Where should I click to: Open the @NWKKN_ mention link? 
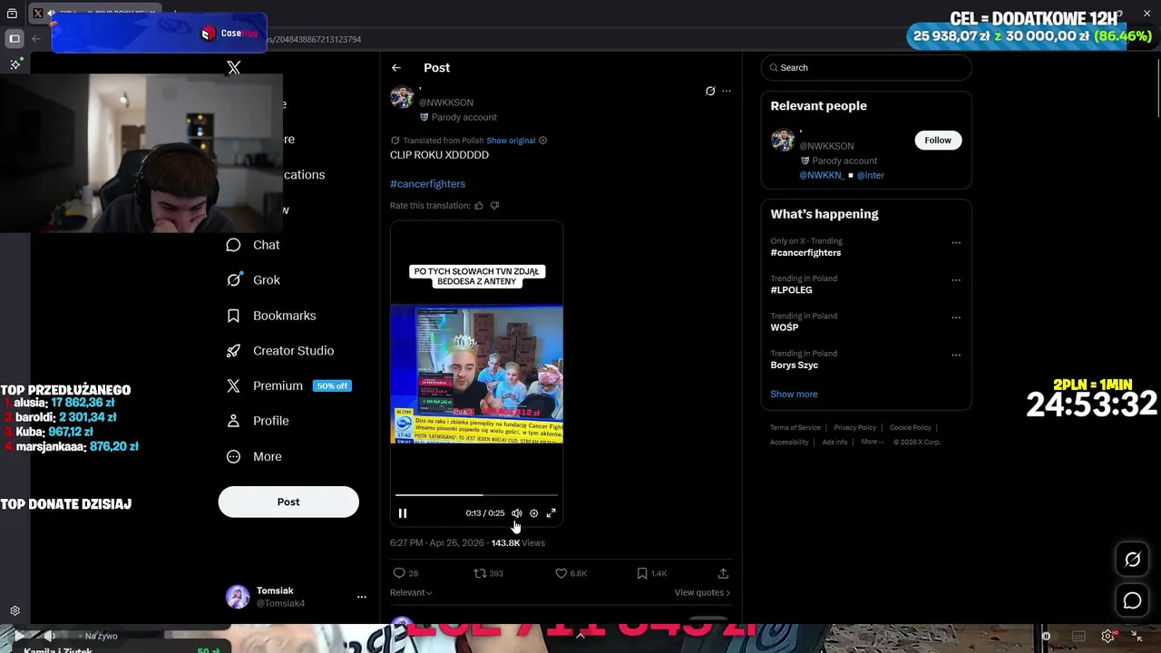click(x=822, y=175)
